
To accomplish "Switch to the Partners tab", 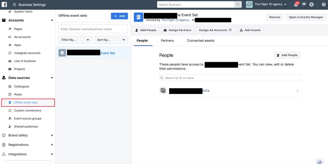I will 167,41.
